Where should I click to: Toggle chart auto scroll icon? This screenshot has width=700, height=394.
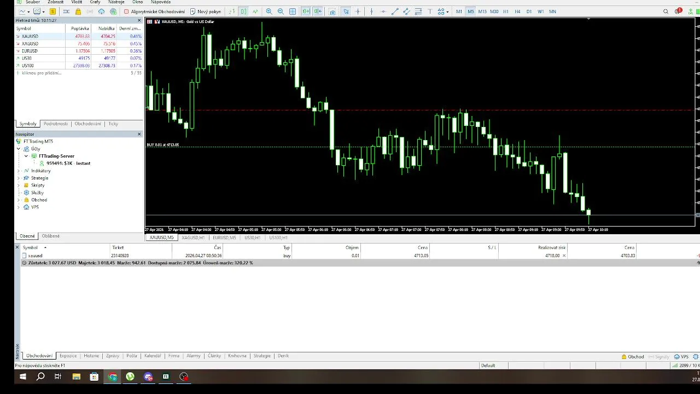point(306,11)
